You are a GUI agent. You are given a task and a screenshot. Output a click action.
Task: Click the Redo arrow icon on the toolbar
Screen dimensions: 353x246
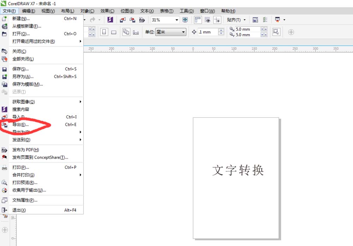point(93,20)
